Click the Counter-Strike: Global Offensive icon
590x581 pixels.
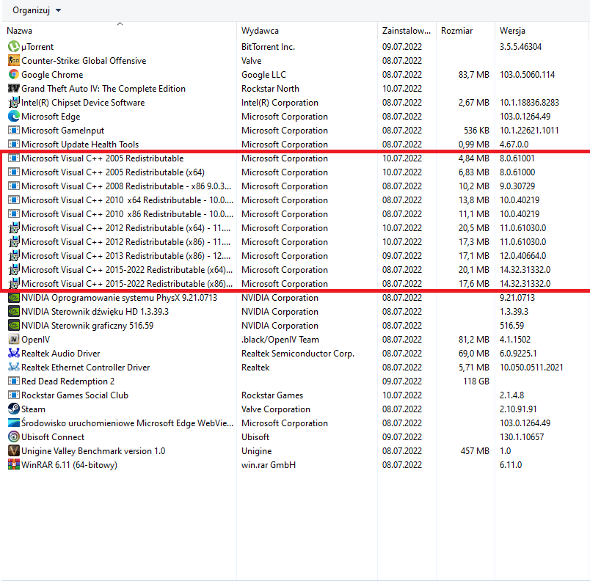click(14, 61)
